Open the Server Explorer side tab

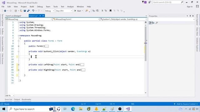(x=2, y=20)
